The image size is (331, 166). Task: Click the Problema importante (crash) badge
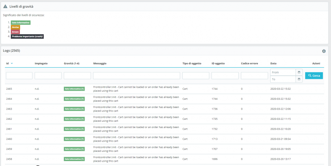tap(27, 36)
